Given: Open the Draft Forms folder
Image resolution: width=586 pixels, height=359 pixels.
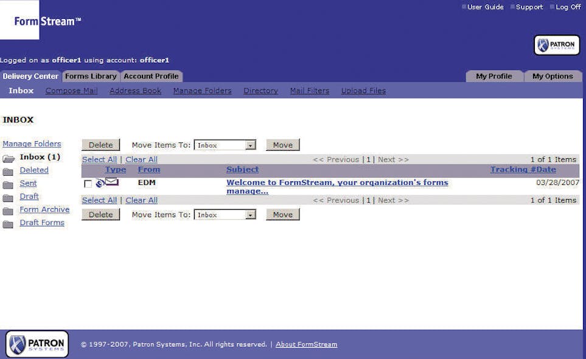Looking at the screenshot, I should click(x=42, y=223).
